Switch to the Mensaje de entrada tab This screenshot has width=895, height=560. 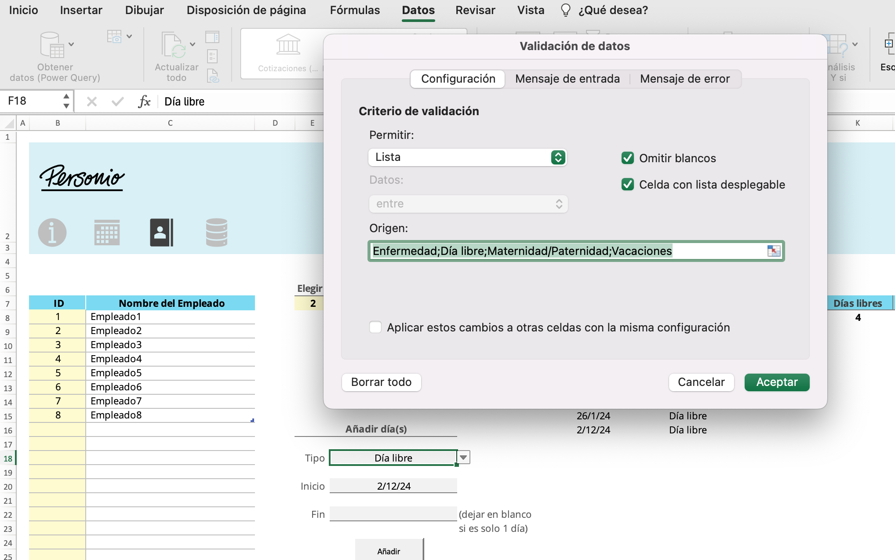[568, 79]
